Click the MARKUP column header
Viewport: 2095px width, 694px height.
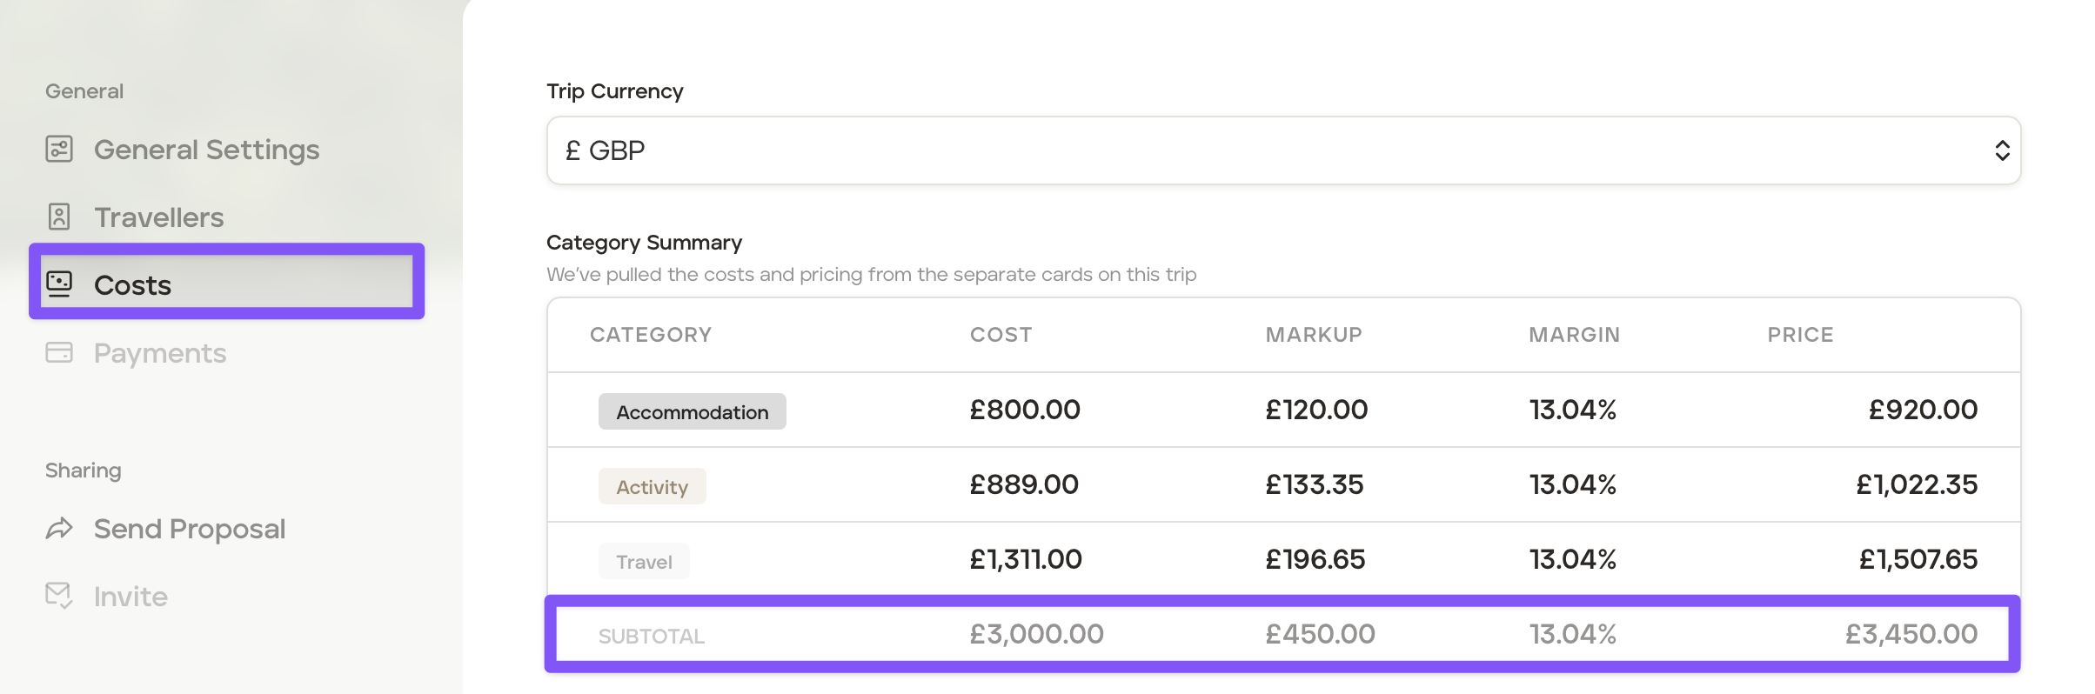1313,335
